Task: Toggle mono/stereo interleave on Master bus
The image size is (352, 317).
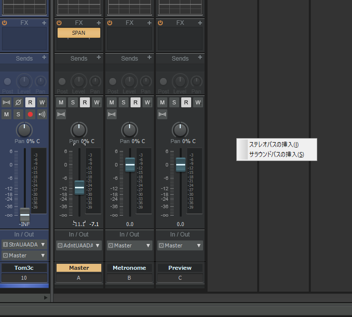Action: click(x=61, y=114)
